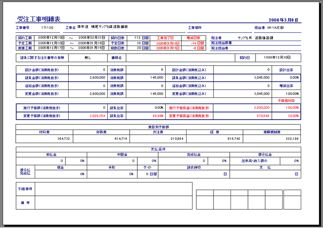Click the 車輌機械費 amount 222,199
This screenshot has width=323, height=228.
tap(292, 139)
